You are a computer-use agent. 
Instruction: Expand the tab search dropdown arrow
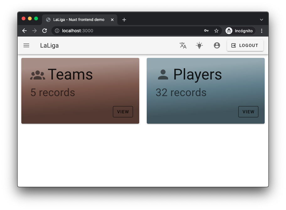pyautogui.click(x=261, y=20)
